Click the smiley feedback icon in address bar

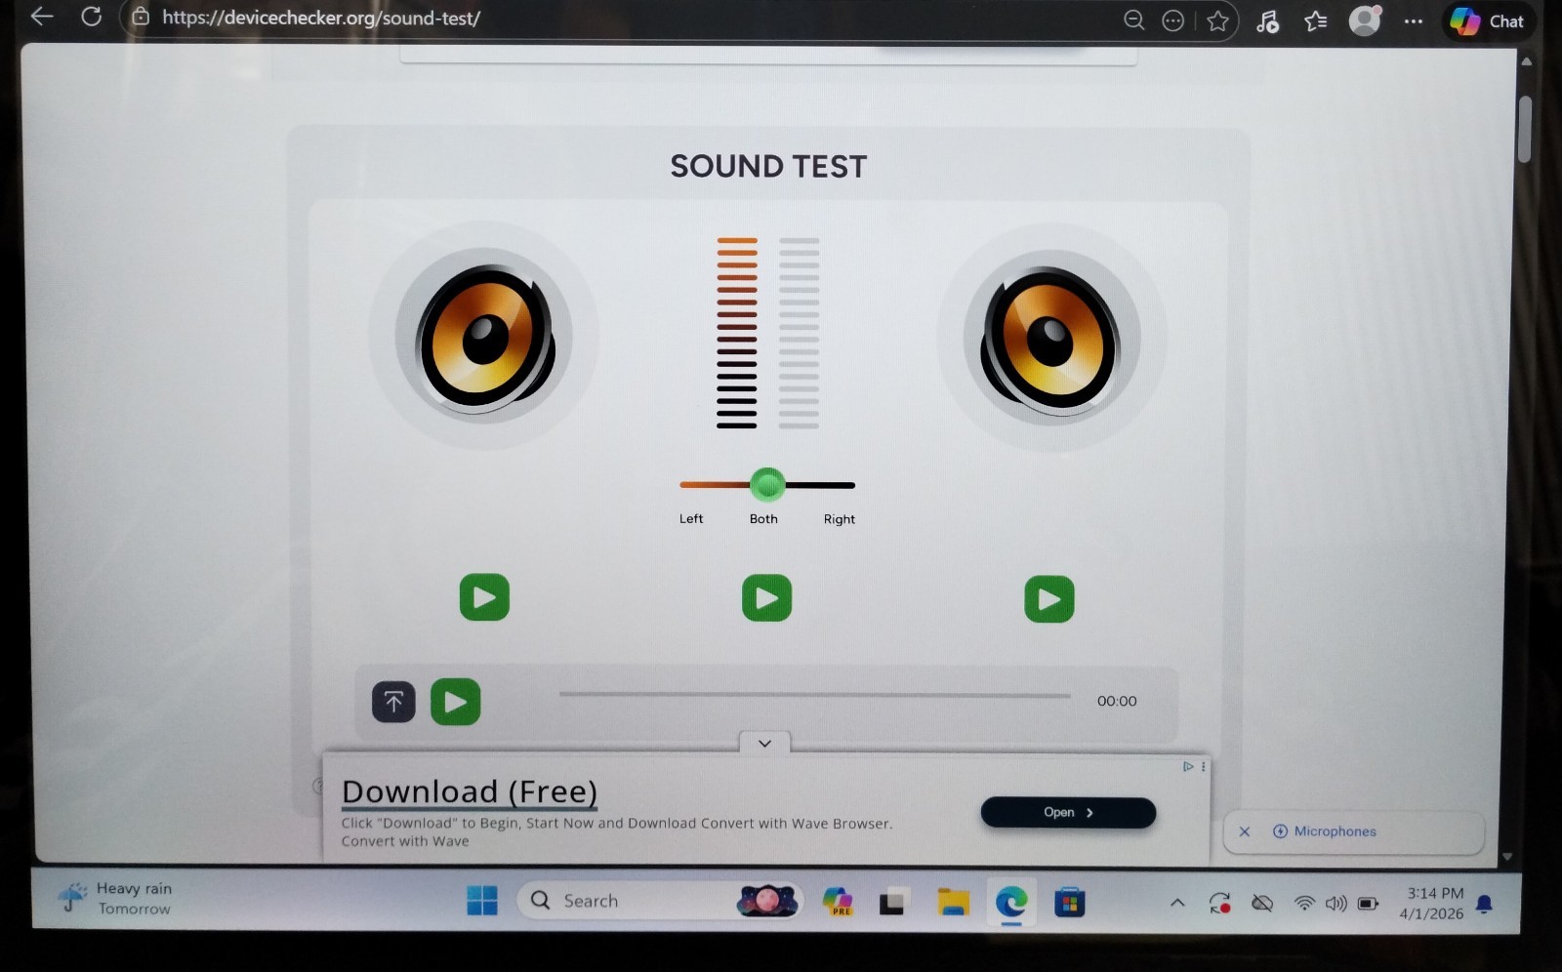[1173, 20]
